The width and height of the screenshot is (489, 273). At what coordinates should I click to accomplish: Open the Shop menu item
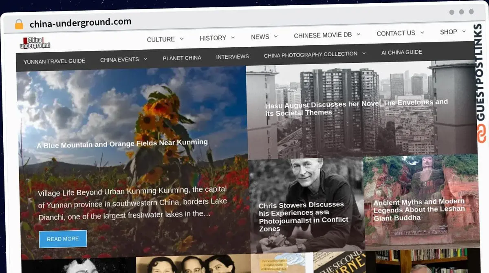(x=448, y=32)
